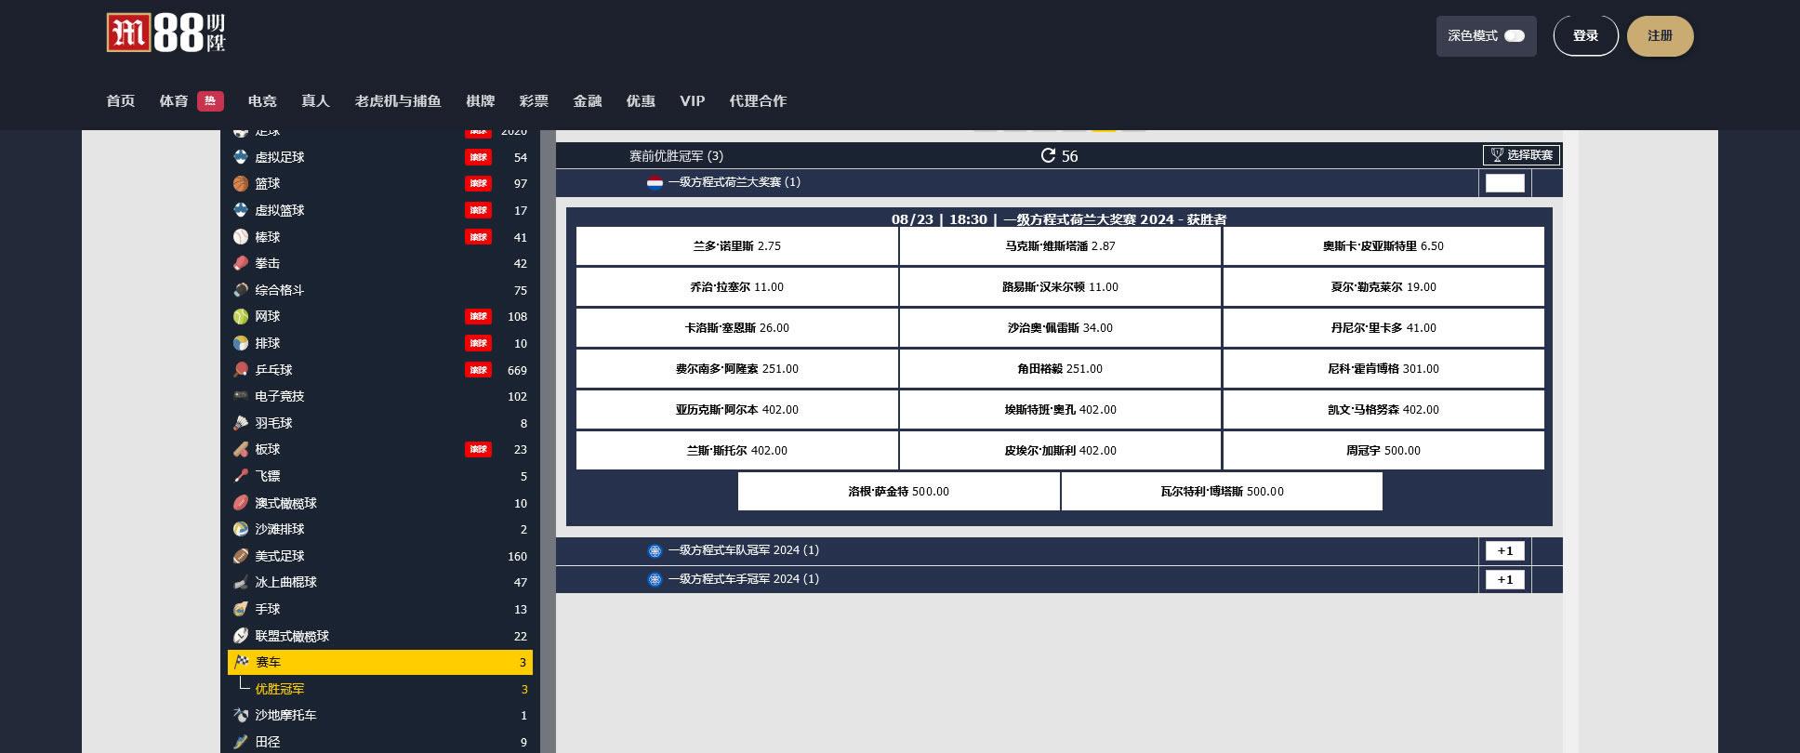Open the 真人 live casino menu
Image resolution: width=1800 pixels, height=753 pixels.
pos(315,101)
